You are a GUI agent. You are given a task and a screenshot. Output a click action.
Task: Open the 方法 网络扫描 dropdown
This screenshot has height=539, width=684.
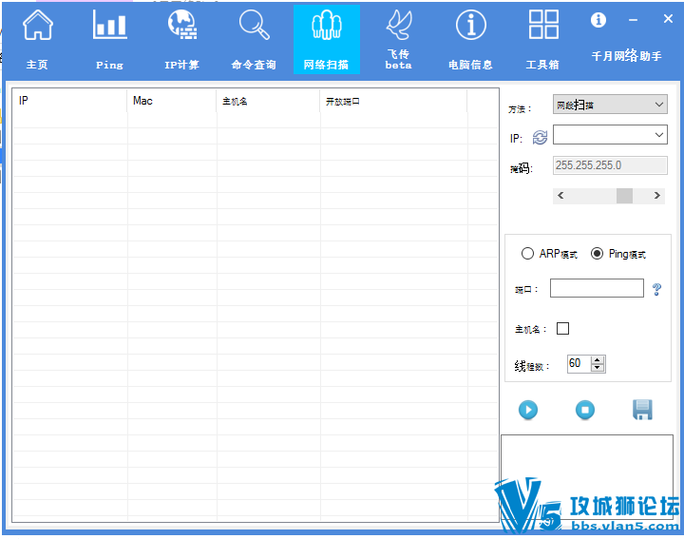[610, 105]
